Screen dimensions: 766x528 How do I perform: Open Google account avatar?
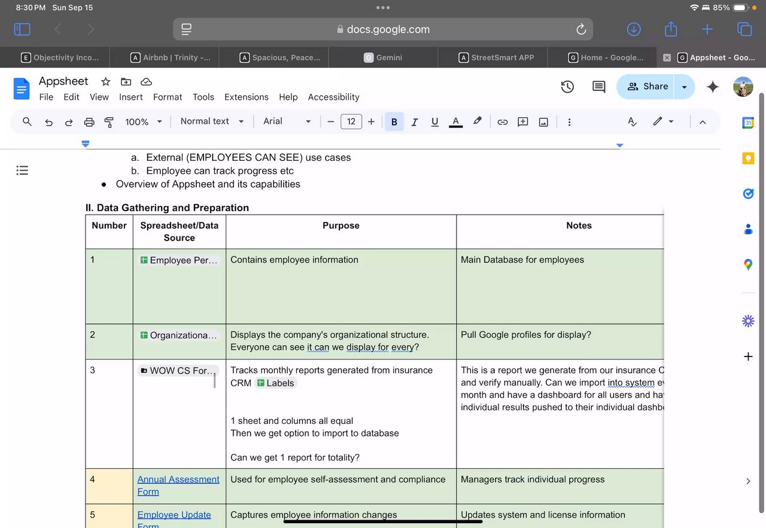[743, 87]
